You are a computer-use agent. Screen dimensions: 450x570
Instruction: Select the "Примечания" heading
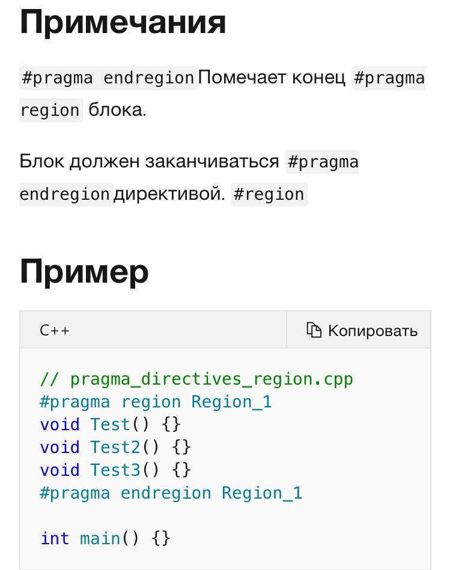pyautogui.click(x=123, y=22)
